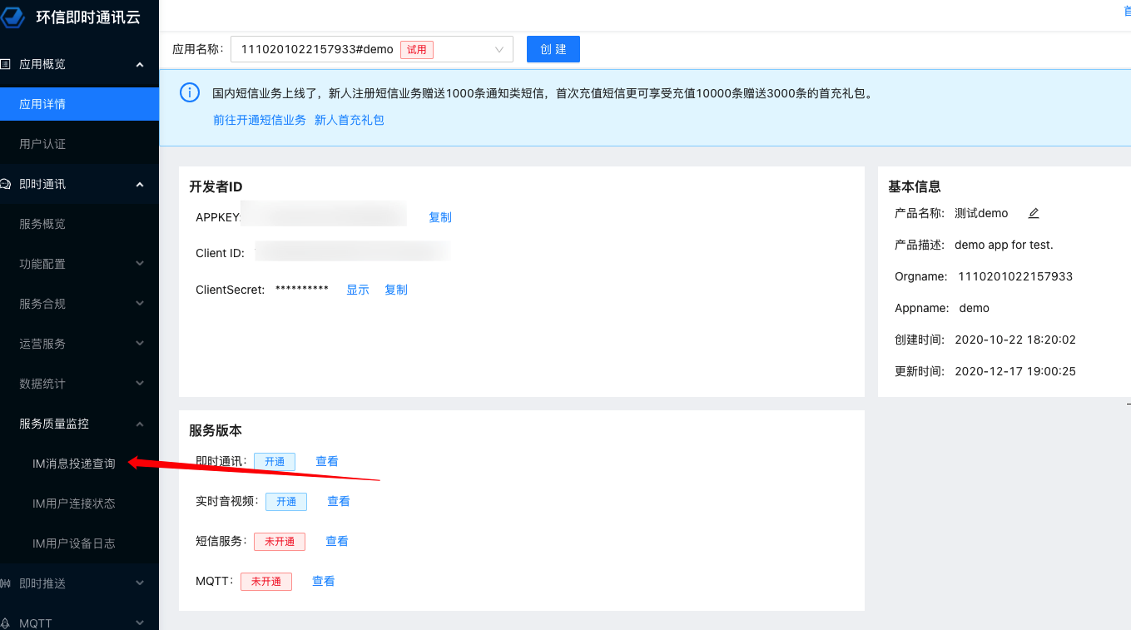
Task: Click the 即时推送 broadcast icon
Action: click(6, 583)
